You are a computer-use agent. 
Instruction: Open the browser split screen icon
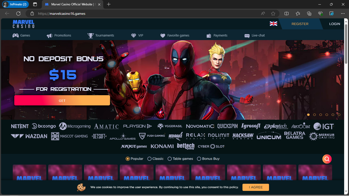287,14
